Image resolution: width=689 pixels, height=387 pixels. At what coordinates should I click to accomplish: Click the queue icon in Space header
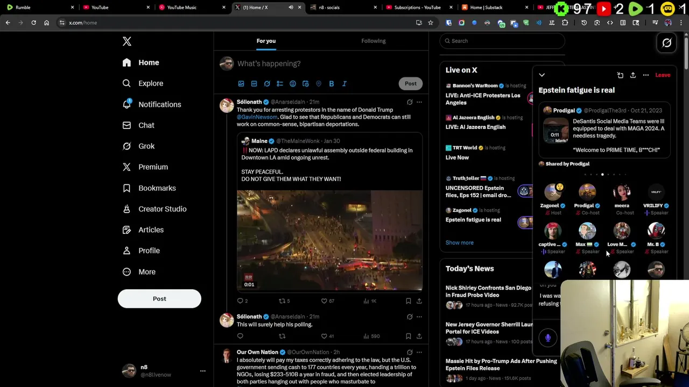620,75
